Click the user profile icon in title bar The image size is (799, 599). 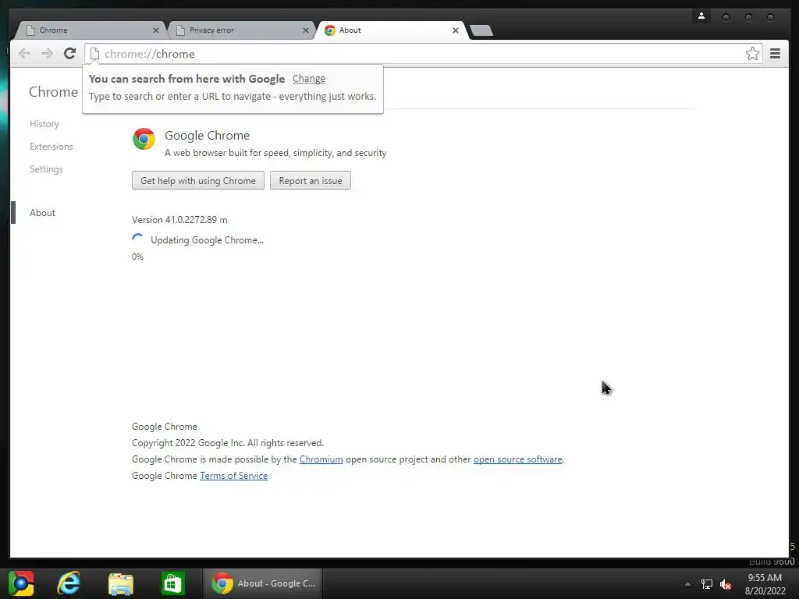click(x=701, y=16)
